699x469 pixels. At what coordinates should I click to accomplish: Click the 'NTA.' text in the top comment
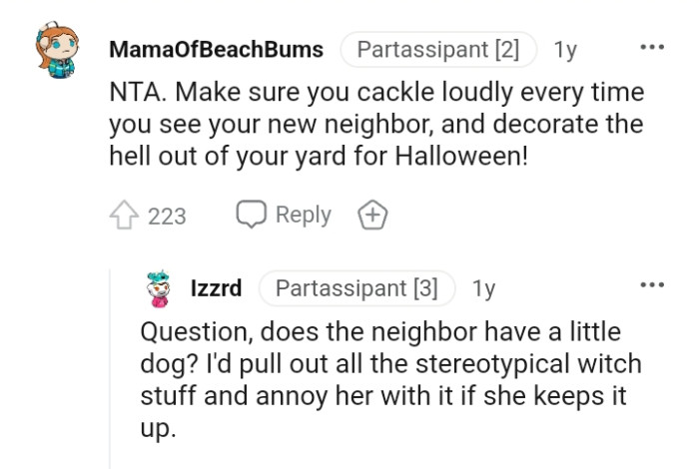click(x=135, y=94)
